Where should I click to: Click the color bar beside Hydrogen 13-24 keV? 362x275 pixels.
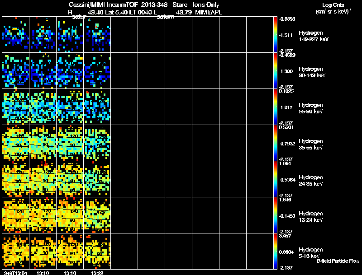(x=275, y=215)
